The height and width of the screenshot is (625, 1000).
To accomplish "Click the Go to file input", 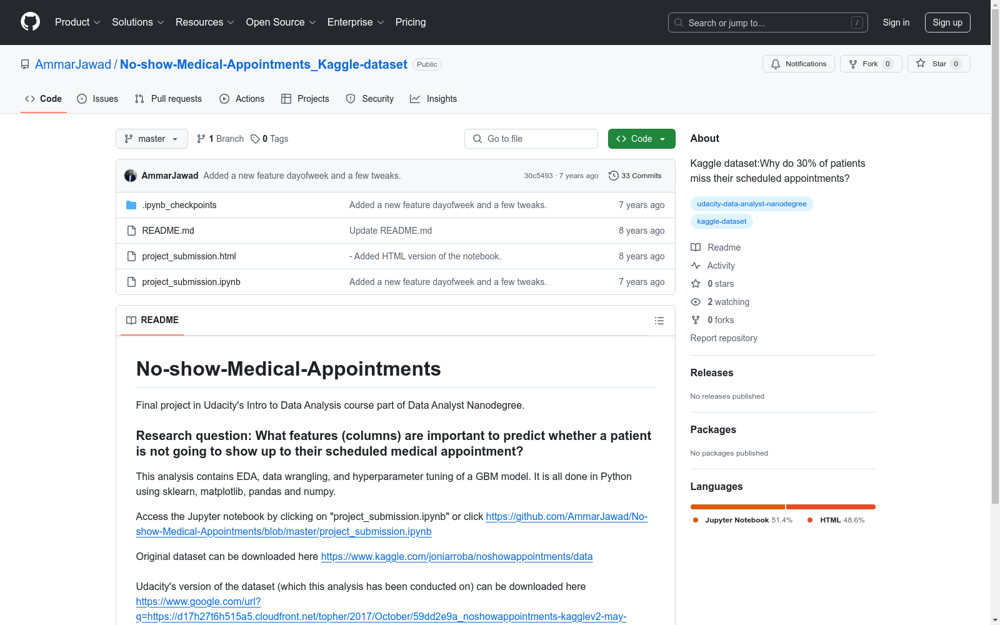I will [531, 139].
